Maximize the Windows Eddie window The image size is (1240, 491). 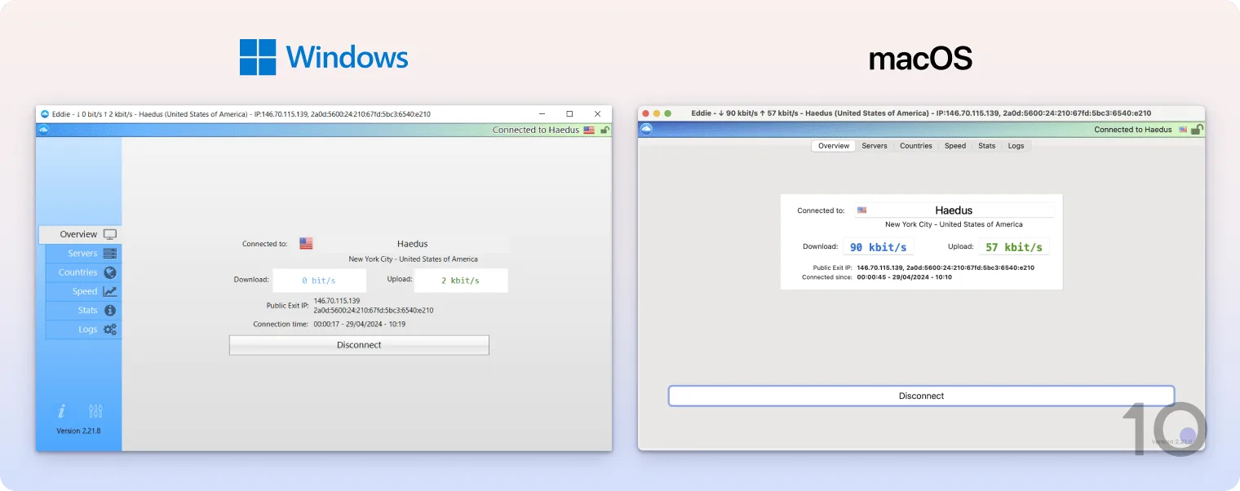[x=569, y=114]
